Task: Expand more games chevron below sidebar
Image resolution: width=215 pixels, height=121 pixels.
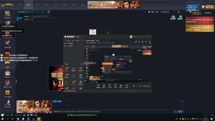Action: pyautogui.click(x=8, y=111)
